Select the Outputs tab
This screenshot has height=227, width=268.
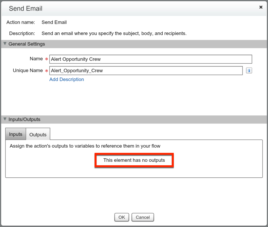[38, 134]
